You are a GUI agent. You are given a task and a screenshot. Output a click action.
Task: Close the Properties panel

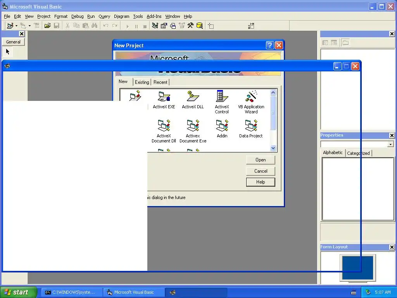point(392,135)
